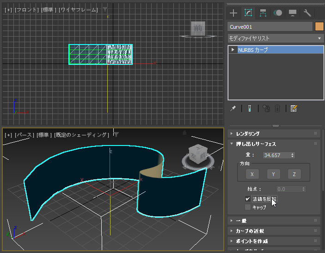Screen dimensions: 325x253
Task: Switch to the Modify panel tab
Action: pyautogui.click(x=248, y=13)
